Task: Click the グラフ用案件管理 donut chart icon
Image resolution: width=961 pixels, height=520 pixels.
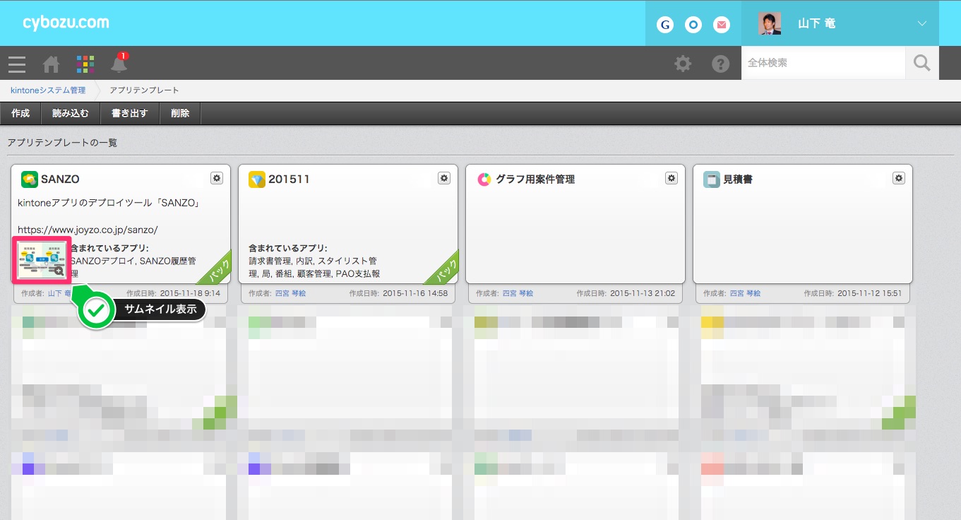Action: tap(484, 179)
